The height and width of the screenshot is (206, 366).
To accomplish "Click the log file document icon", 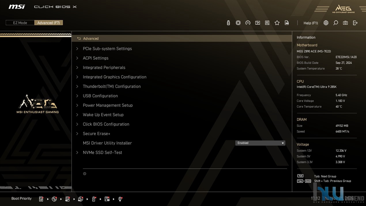I will (x=287, y=23).
